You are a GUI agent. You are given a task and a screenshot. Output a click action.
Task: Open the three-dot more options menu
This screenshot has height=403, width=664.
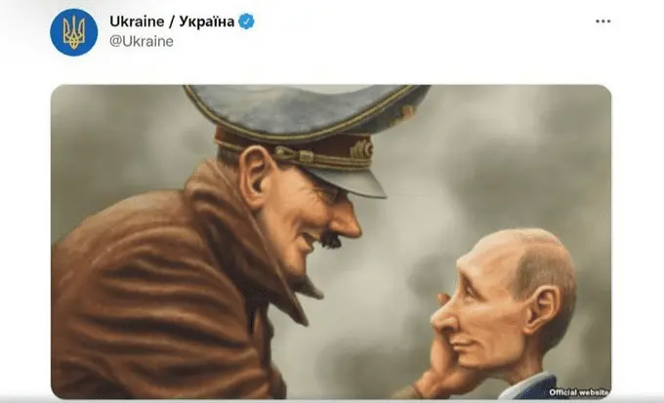(602, 21)
